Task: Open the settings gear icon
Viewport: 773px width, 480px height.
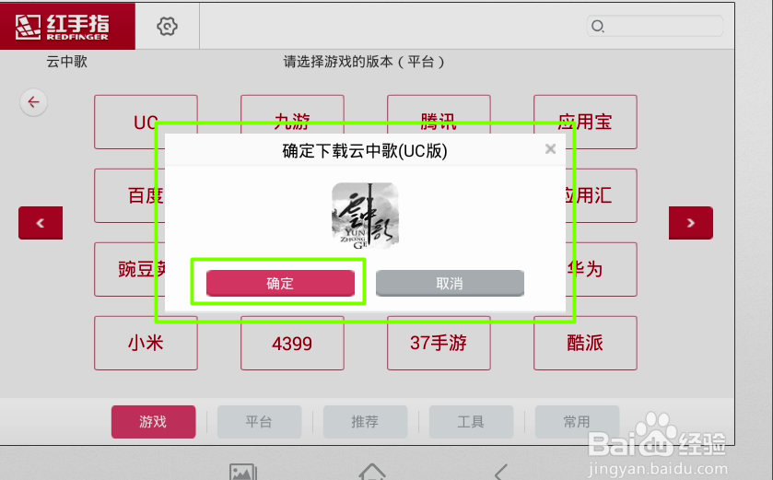Action: (x=167, y=26)
